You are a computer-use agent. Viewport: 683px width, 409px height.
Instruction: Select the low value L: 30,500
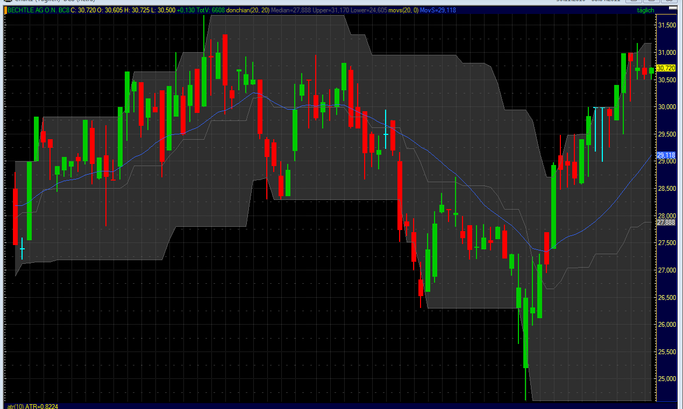coord(163,10)
